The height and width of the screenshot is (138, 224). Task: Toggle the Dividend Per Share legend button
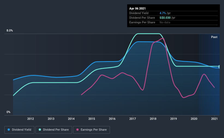click(54, 130)
